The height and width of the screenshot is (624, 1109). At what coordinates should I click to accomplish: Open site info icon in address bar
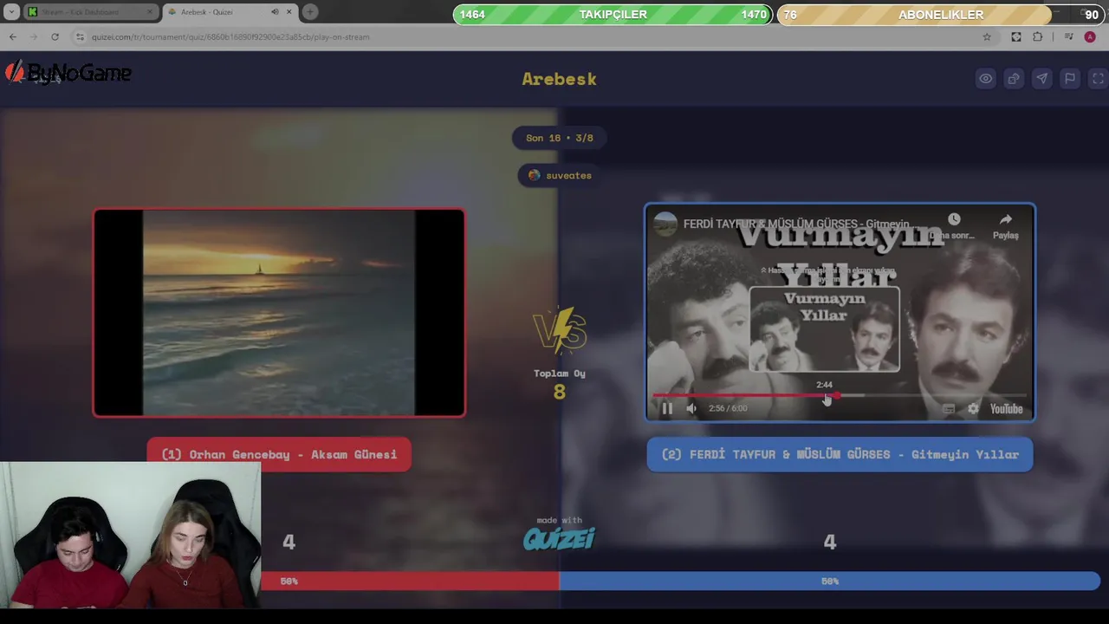[x=80, y=36]
